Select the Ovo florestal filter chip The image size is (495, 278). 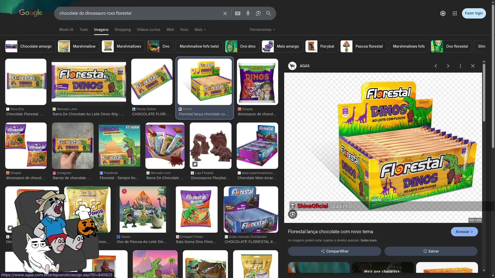(x=451, y=46)
